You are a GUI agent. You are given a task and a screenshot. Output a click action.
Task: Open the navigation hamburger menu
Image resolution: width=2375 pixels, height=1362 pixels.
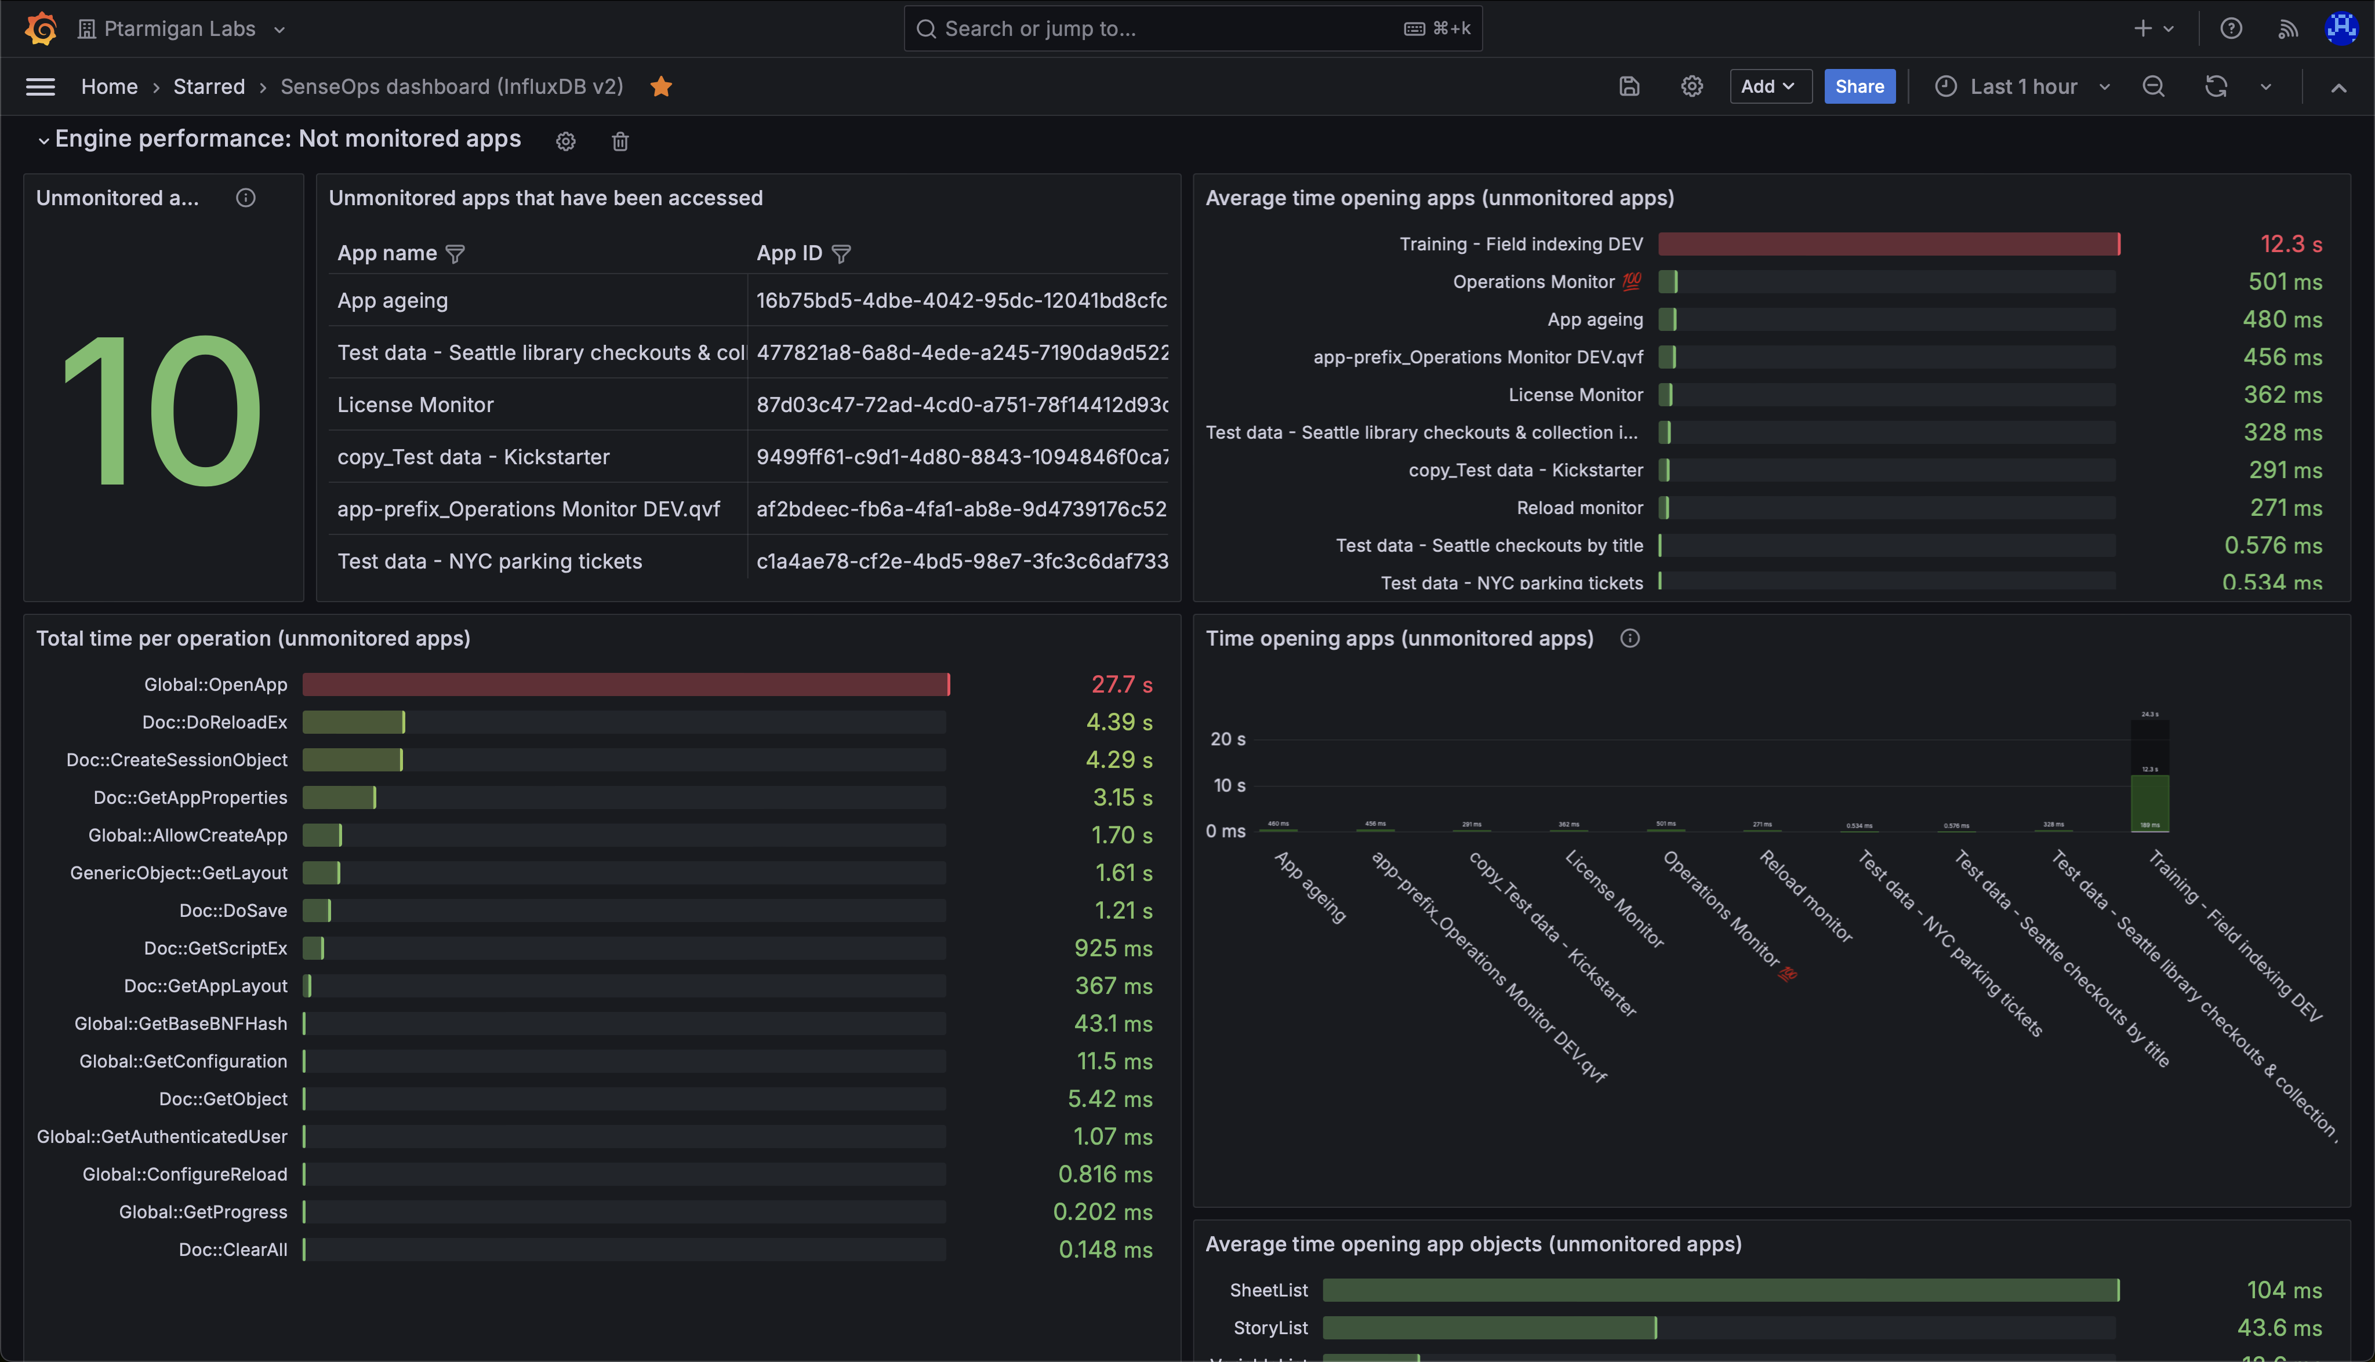40,86
